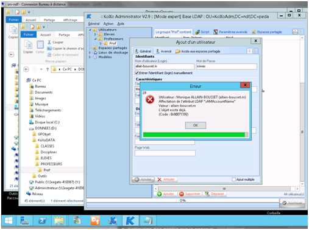Click the 'Appliquer' button
309x230 pixels.
pos(293,203)
